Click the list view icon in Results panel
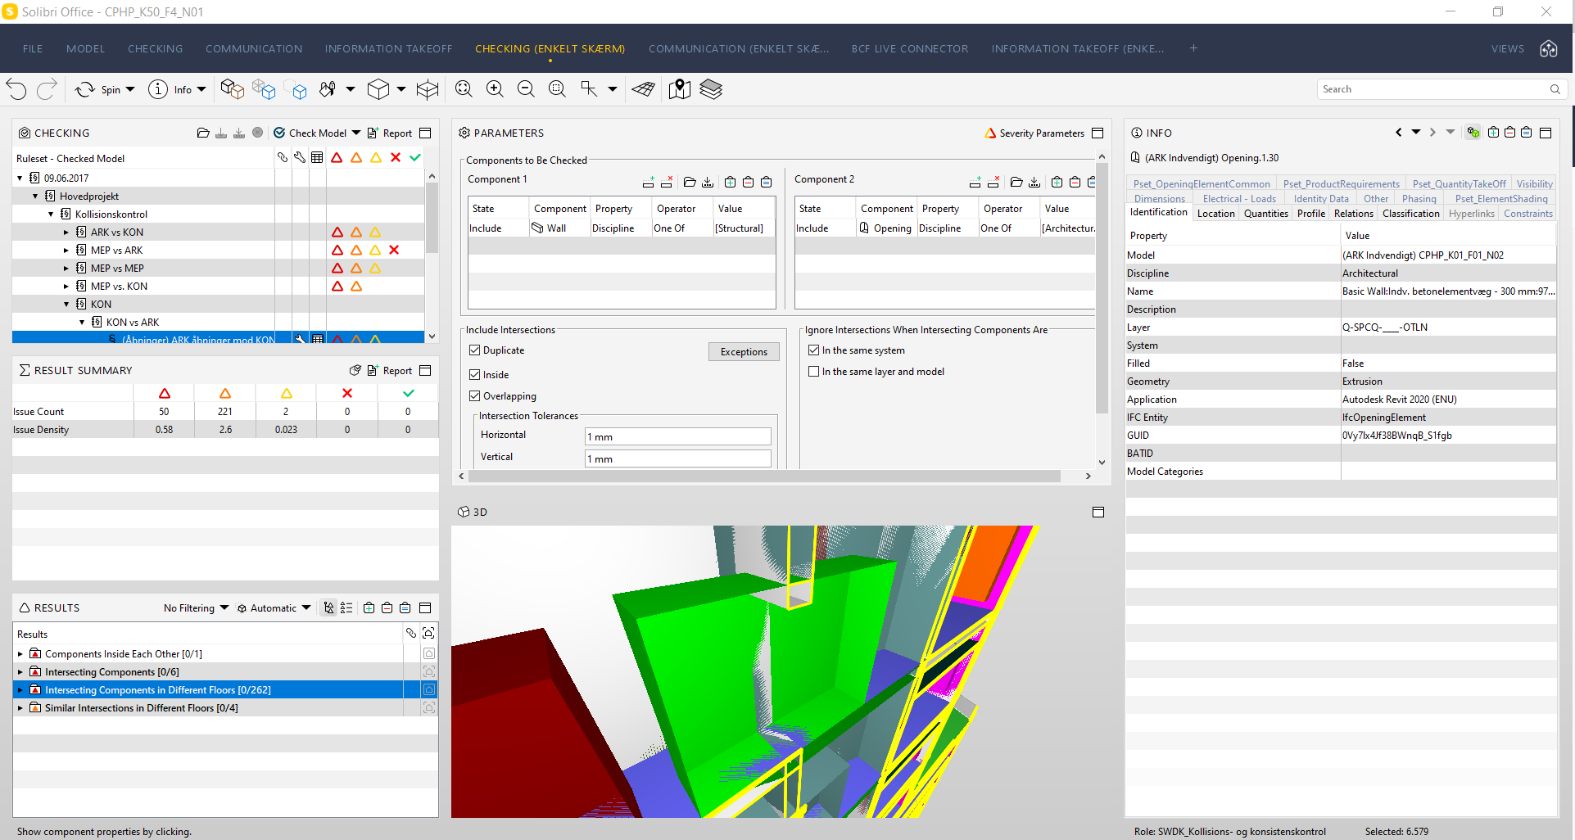1575x840 pixels. 346,607
